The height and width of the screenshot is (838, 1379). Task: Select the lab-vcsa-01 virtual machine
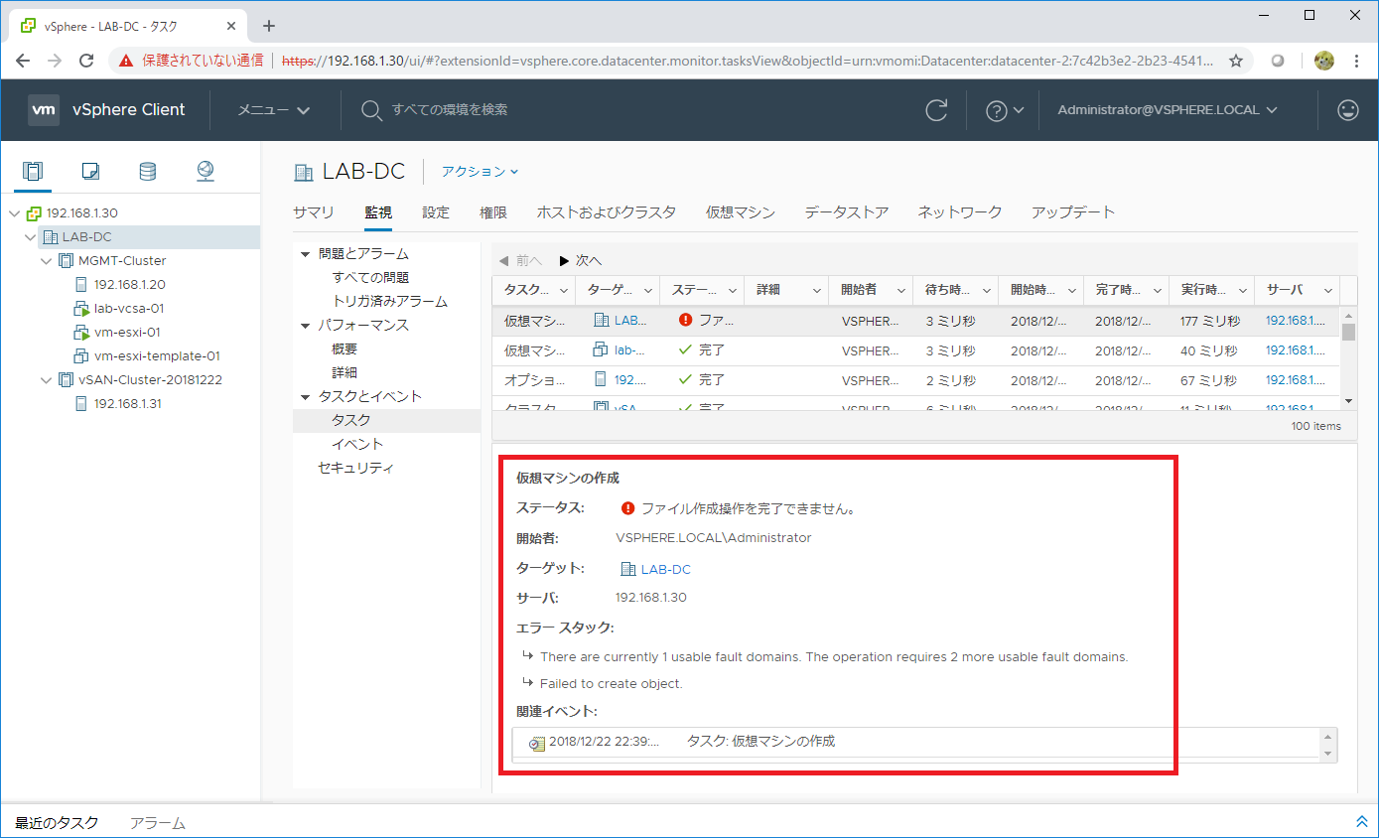click(129, 309)
